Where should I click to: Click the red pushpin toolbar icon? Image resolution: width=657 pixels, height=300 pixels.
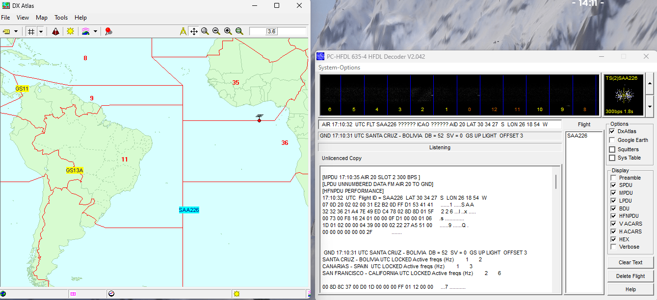coord(108,31)
